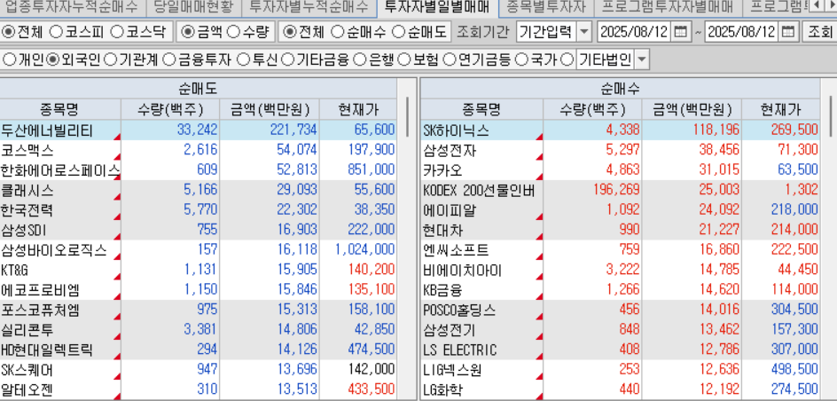Sort net-sell table by 수량(백주) header

(x=170, y=109)
